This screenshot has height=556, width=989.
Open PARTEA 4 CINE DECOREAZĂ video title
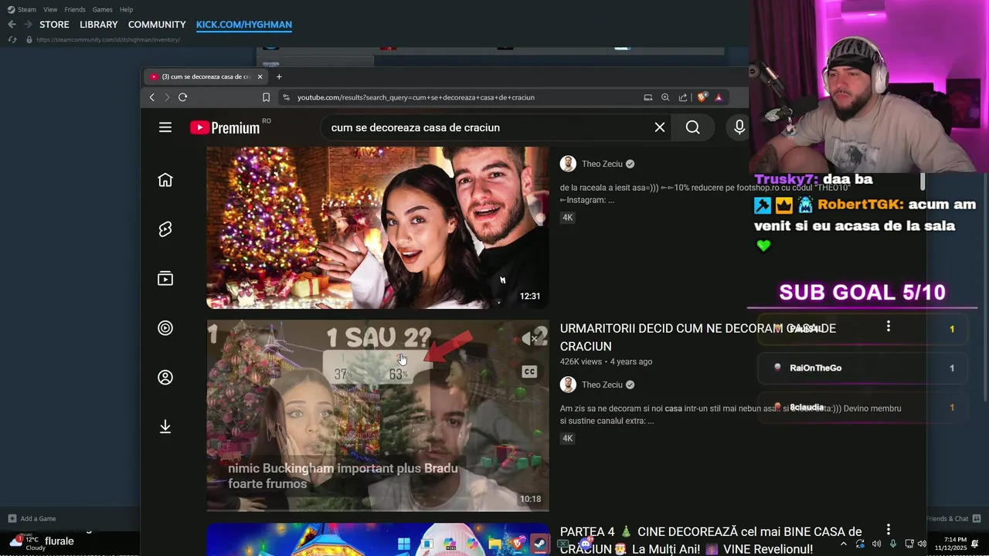tap(711, 540)
